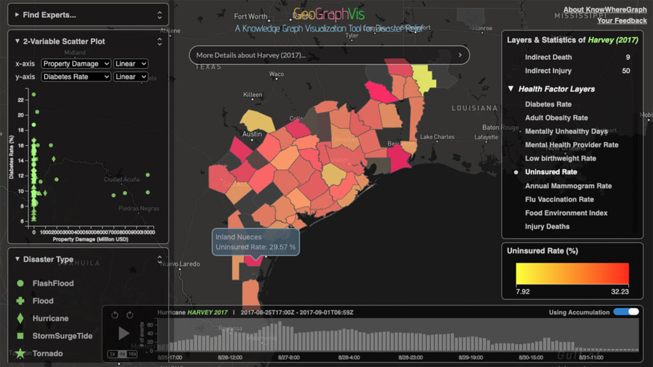
Task: Click the Inland Nueces tooltip
Action: (255, 241)
